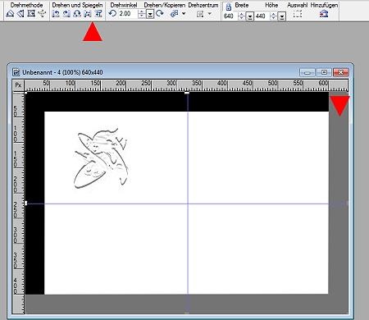This screenshot has width=369, height=320.
Task: Open the Drehzentrum dropdown arrow
Action: 210,13
